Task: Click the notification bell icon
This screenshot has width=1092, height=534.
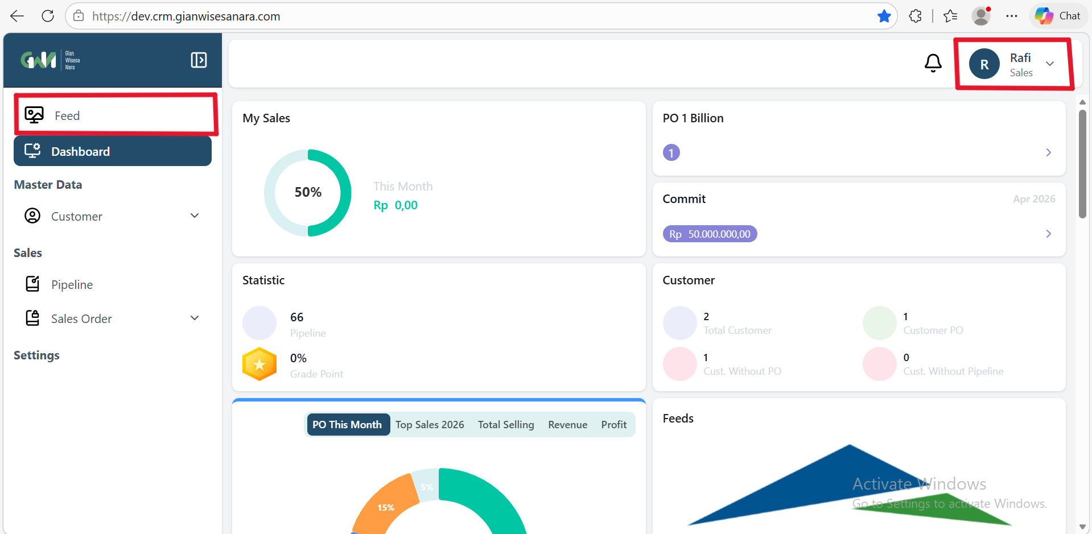Action: click(933, 63)
